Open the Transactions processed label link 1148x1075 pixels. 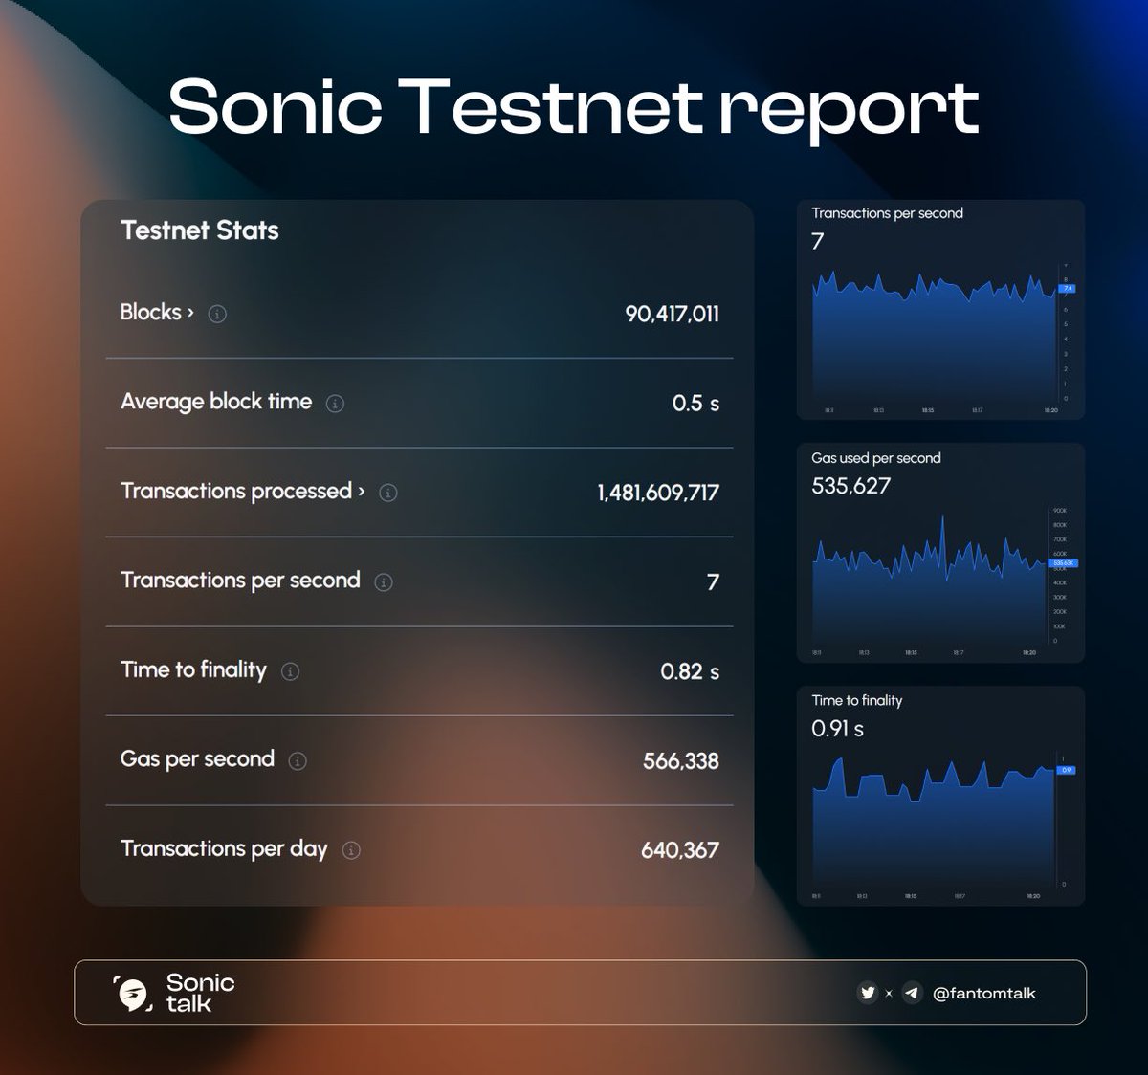click(236, 492)
